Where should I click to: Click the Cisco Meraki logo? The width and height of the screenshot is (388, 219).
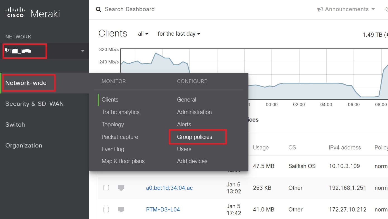(33, 13)
